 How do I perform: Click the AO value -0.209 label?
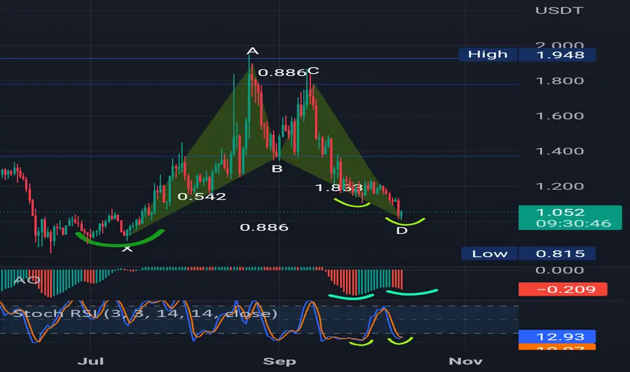tap(562, 289)
